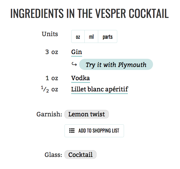The height and width of the screenshot is (169, 180).
Task: Click the Glass label
Action: pos(53,155)
